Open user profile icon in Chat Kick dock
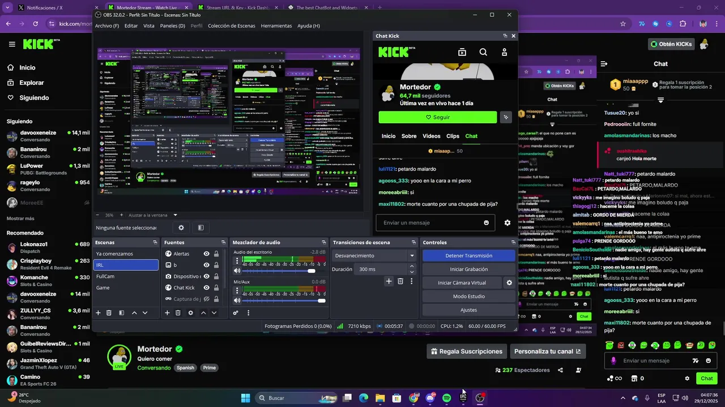The image size is (725, 407). (504, 52)
